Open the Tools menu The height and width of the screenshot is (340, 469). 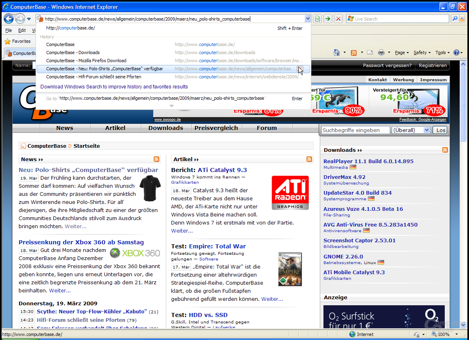[442, 52]
